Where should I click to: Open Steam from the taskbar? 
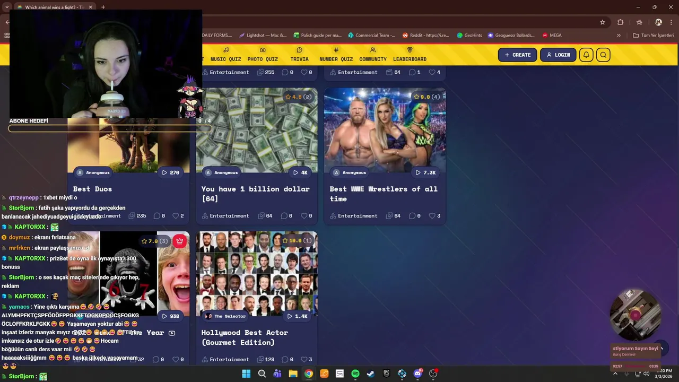(371, 374)
